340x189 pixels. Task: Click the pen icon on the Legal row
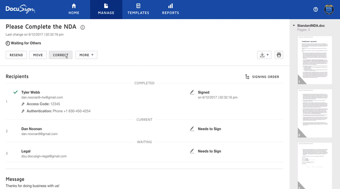coord(192,151)
